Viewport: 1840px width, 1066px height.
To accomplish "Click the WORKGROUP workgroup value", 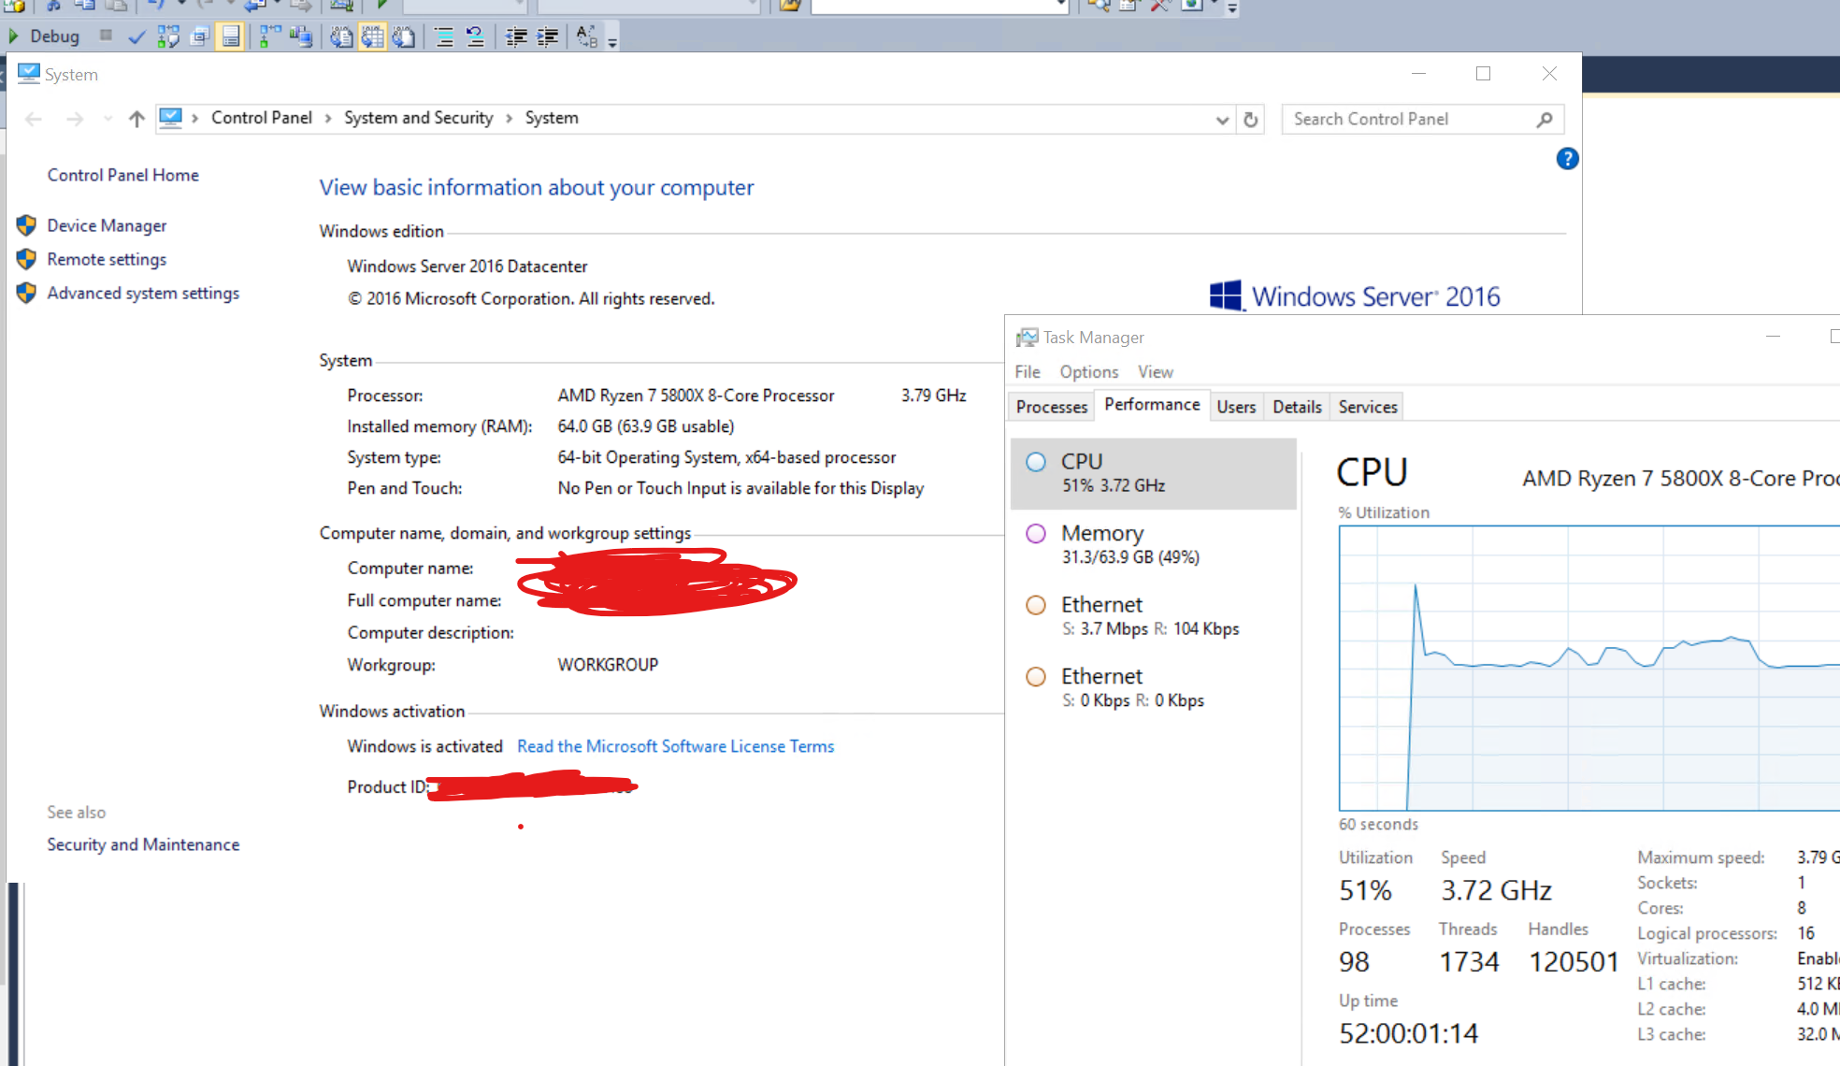I will point(608,665).
